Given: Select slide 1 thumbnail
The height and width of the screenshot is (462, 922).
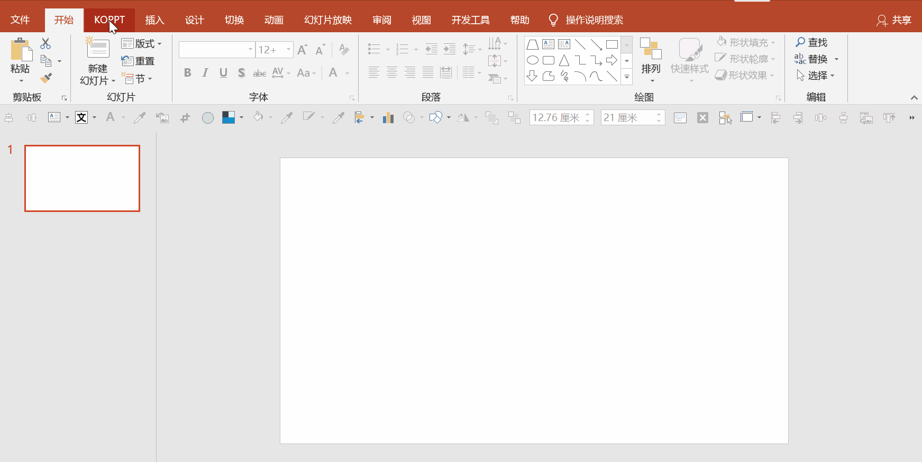Looking at the screenshot, I should pos(82,178).
